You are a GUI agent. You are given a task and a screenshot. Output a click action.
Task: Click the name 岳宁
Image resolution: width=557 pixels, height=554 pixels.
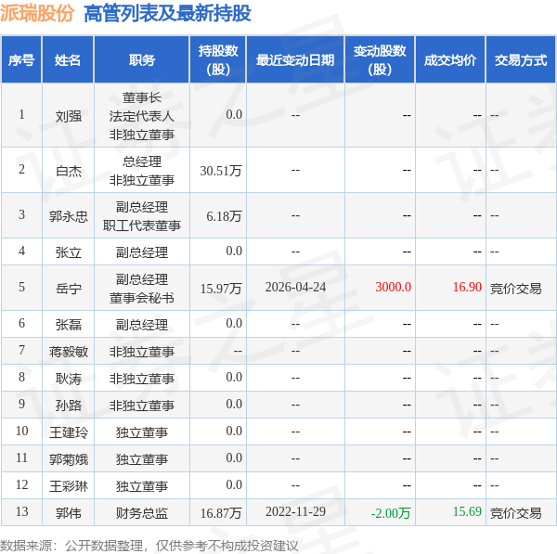68,289
